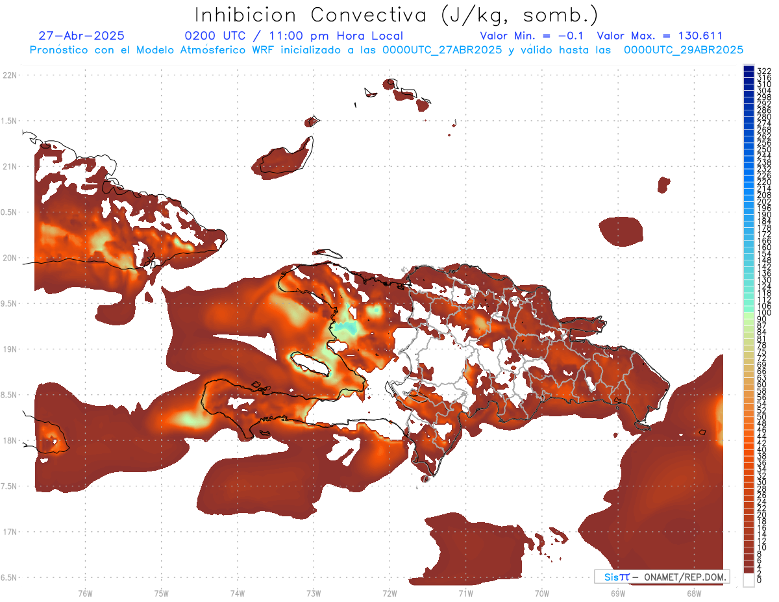Click the "Valor Max. = 130.611" readout
This screenshot has width=779, height=602.
(x=660, y=36)
